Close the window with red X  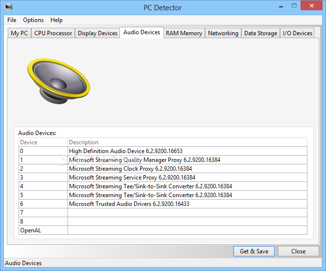(x=311, y=5)
